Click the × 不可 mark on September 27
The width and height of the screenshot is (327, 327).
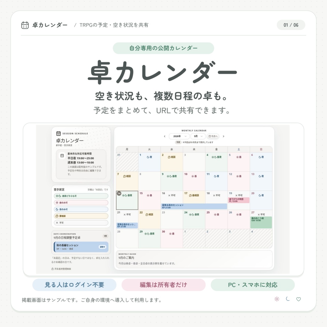click(x=261, y=215)
